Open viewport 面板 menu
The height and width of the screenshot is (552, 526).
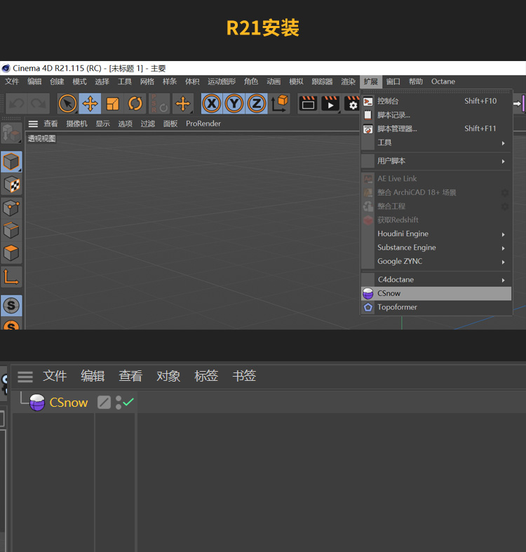(170, 124)
